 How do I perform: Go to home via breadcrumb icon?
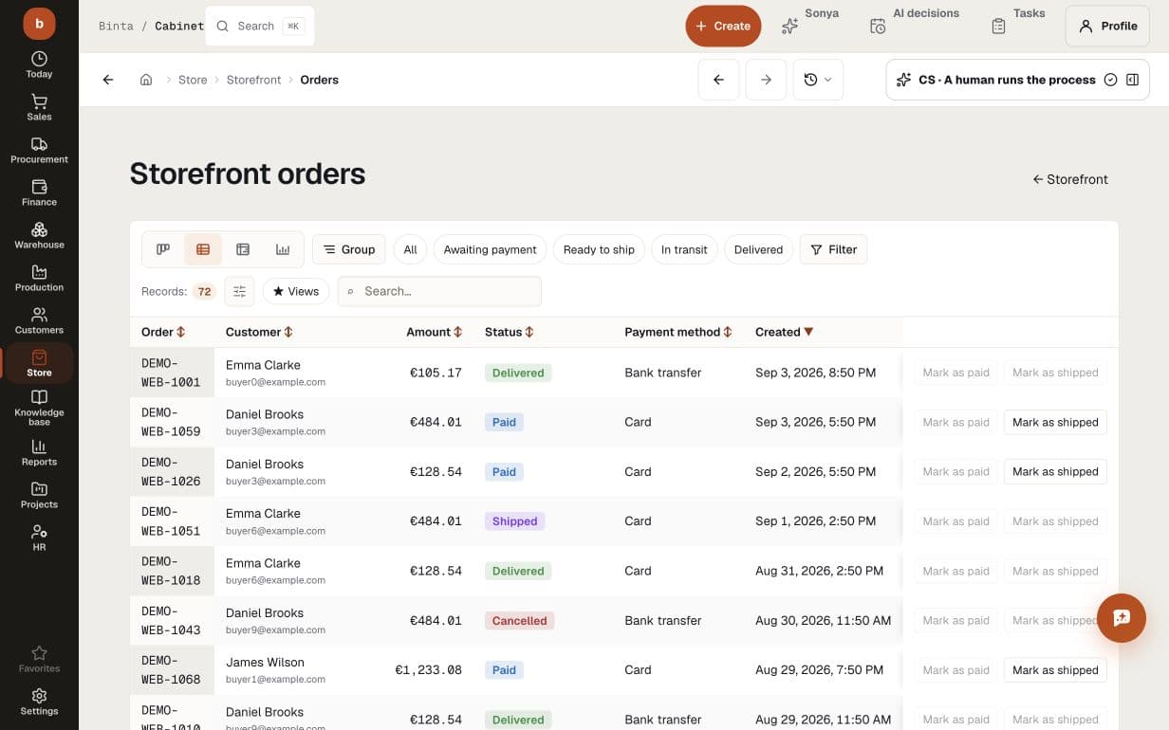click(146, 80)
